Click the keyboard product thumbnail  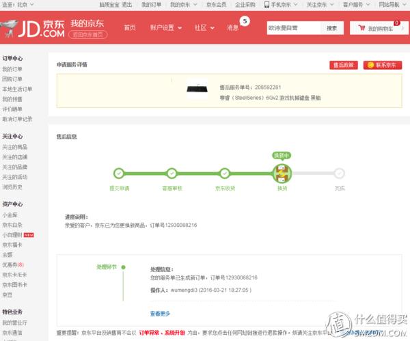(198, 89)
